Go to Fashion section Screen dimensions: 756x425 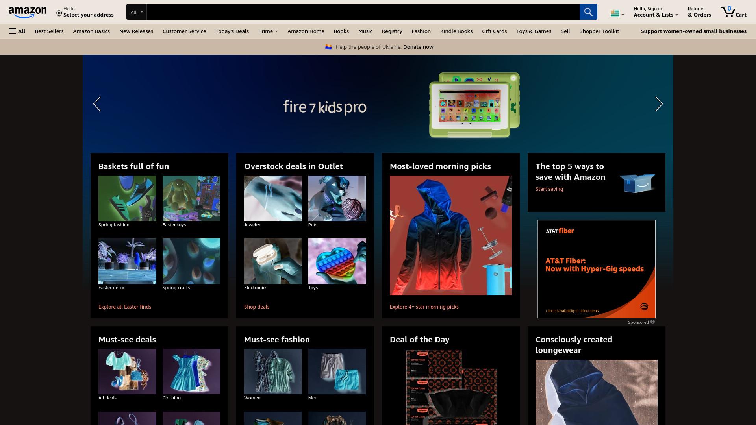click(421, 31)
